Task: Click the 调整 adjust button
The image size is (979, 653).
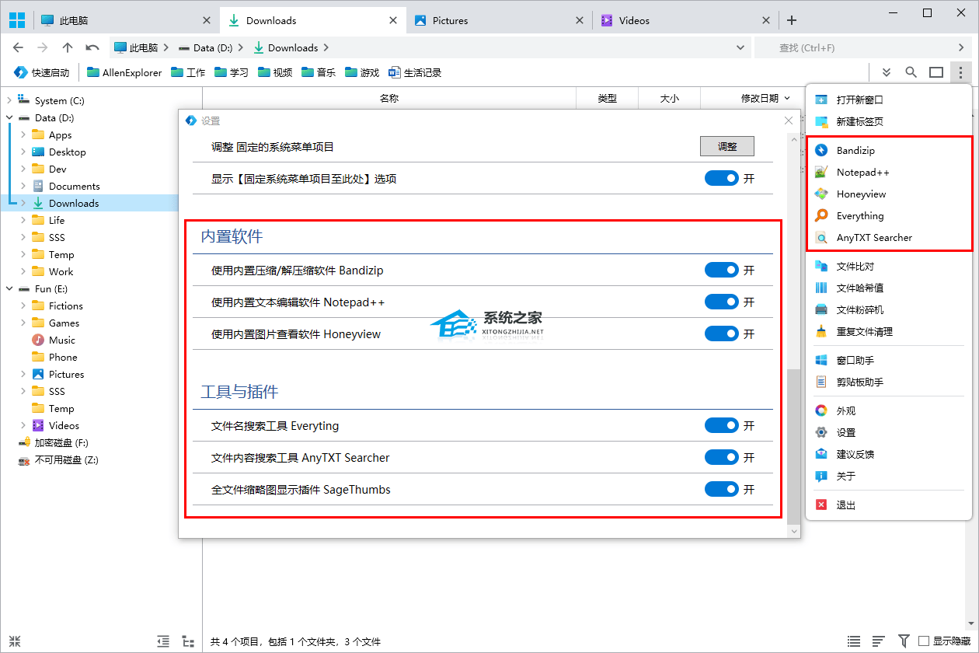Action: 726,146
